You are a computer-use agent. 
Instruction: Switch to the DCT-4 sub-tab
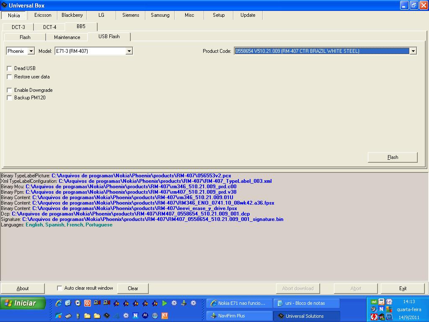click(49, 27)
